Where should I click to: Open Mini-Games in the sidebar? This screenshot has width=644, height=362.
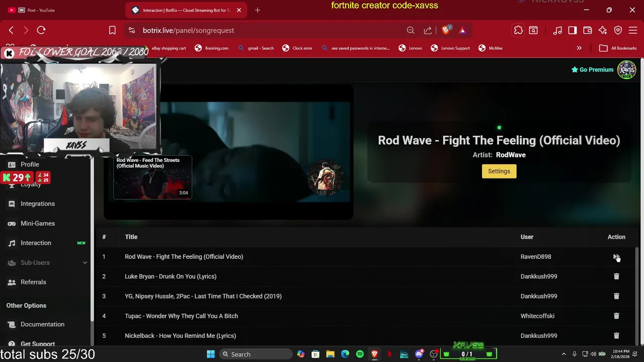click(x=38, y=223)
